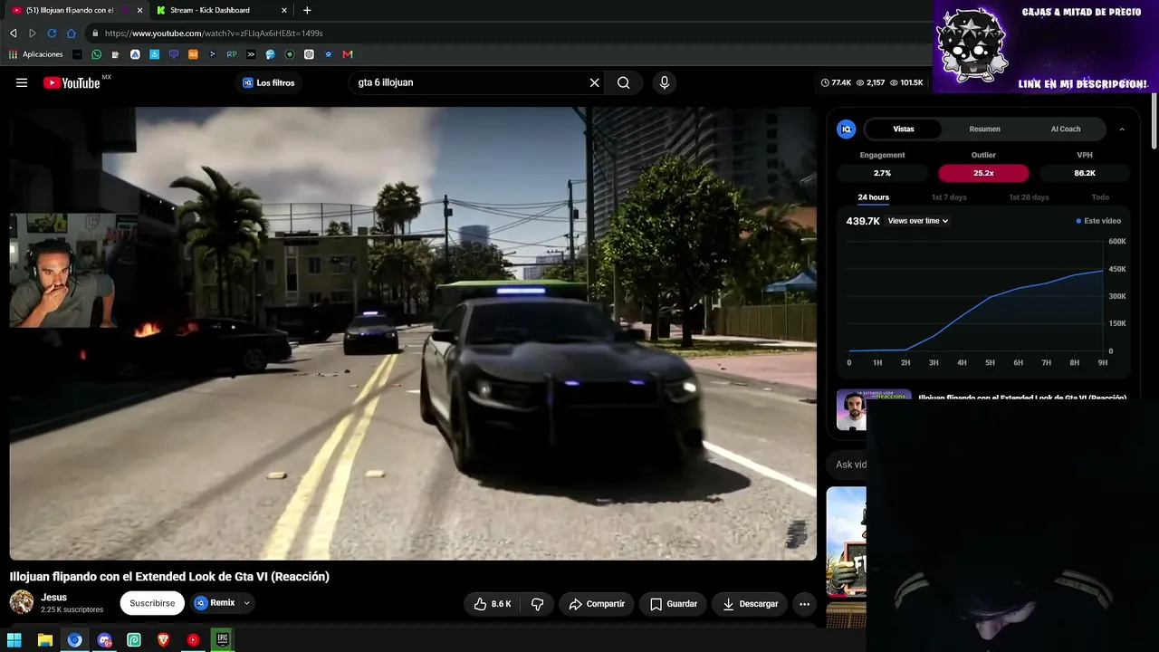Viewport: 1159px width, 652px height.
Task: Open more actions three-dot menu
Action: pos(804,604)
